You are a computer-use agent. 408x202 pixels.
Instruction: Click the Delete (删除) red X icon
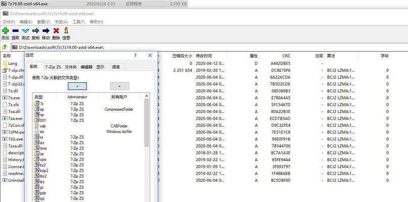[56, 31]
